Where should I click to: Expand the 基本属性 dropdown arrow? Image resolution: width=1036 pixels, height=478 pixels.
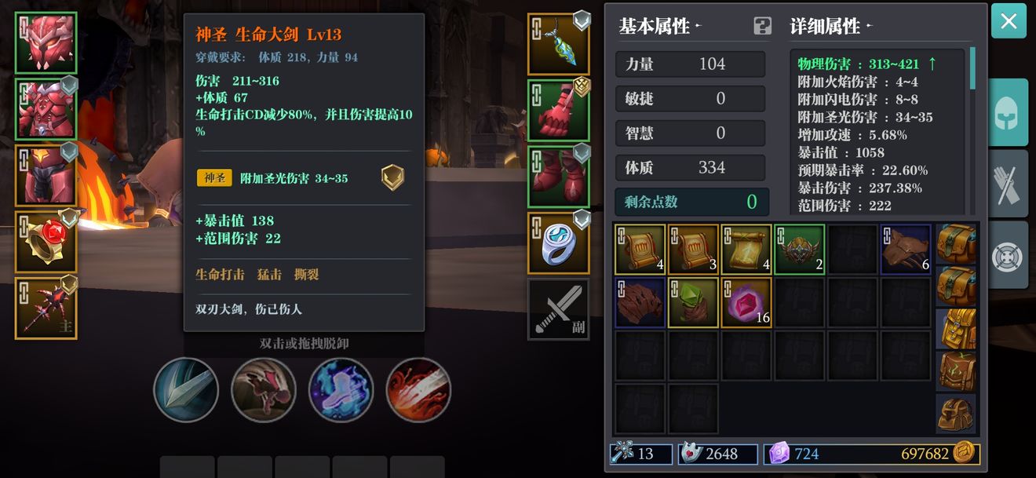(x=698, y=27)
